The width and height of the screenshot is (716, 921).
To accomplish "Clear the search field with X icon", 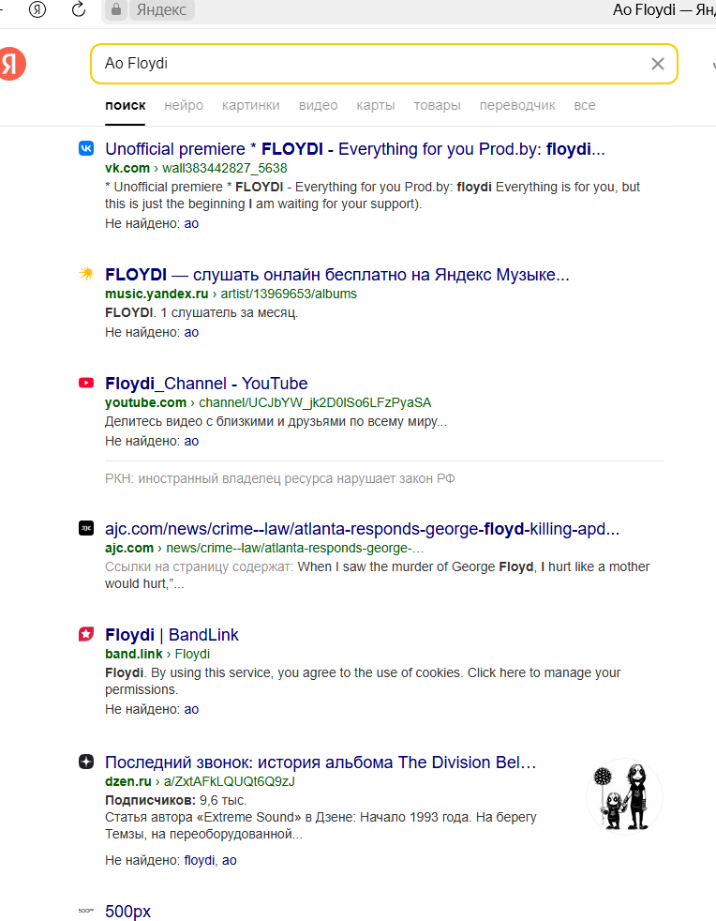I will pos(657,64).
